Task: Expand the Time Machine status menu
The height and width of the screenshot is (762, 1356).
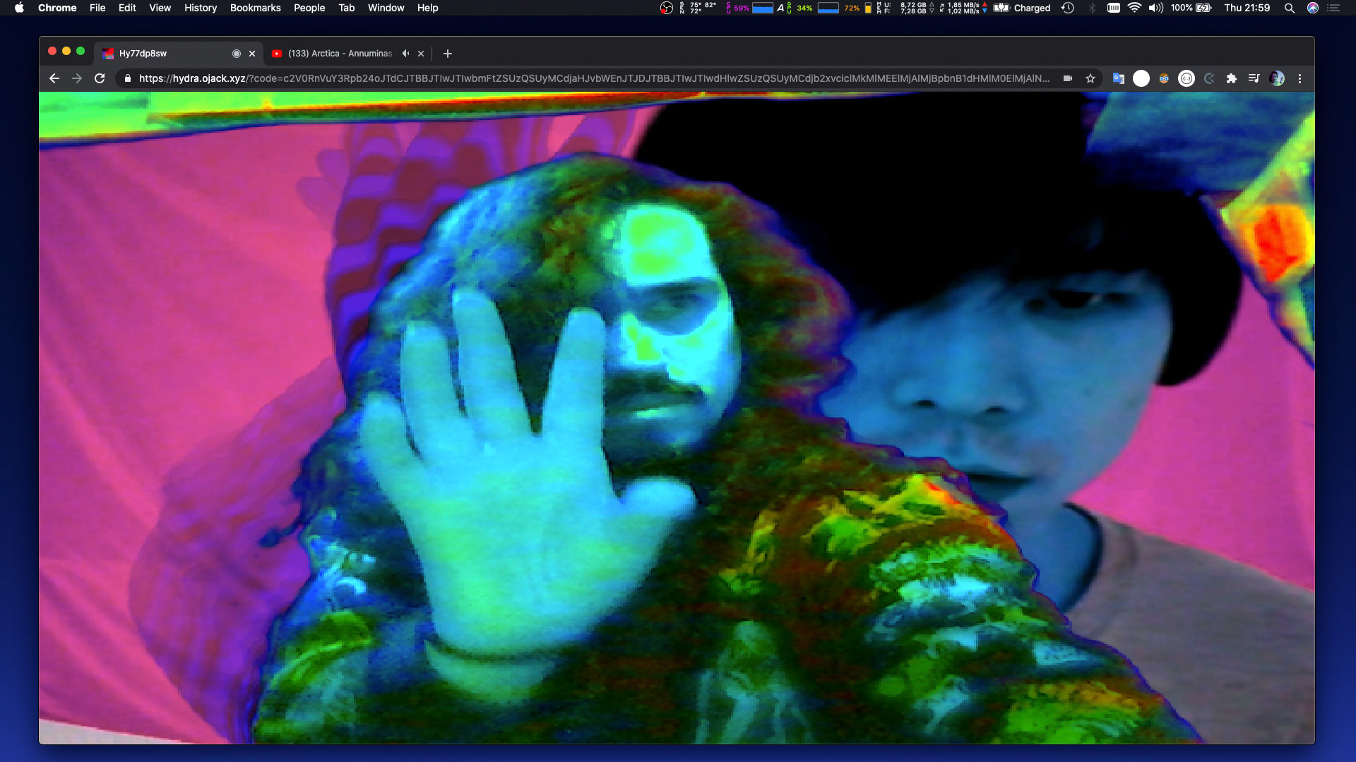Action: 1068,8
